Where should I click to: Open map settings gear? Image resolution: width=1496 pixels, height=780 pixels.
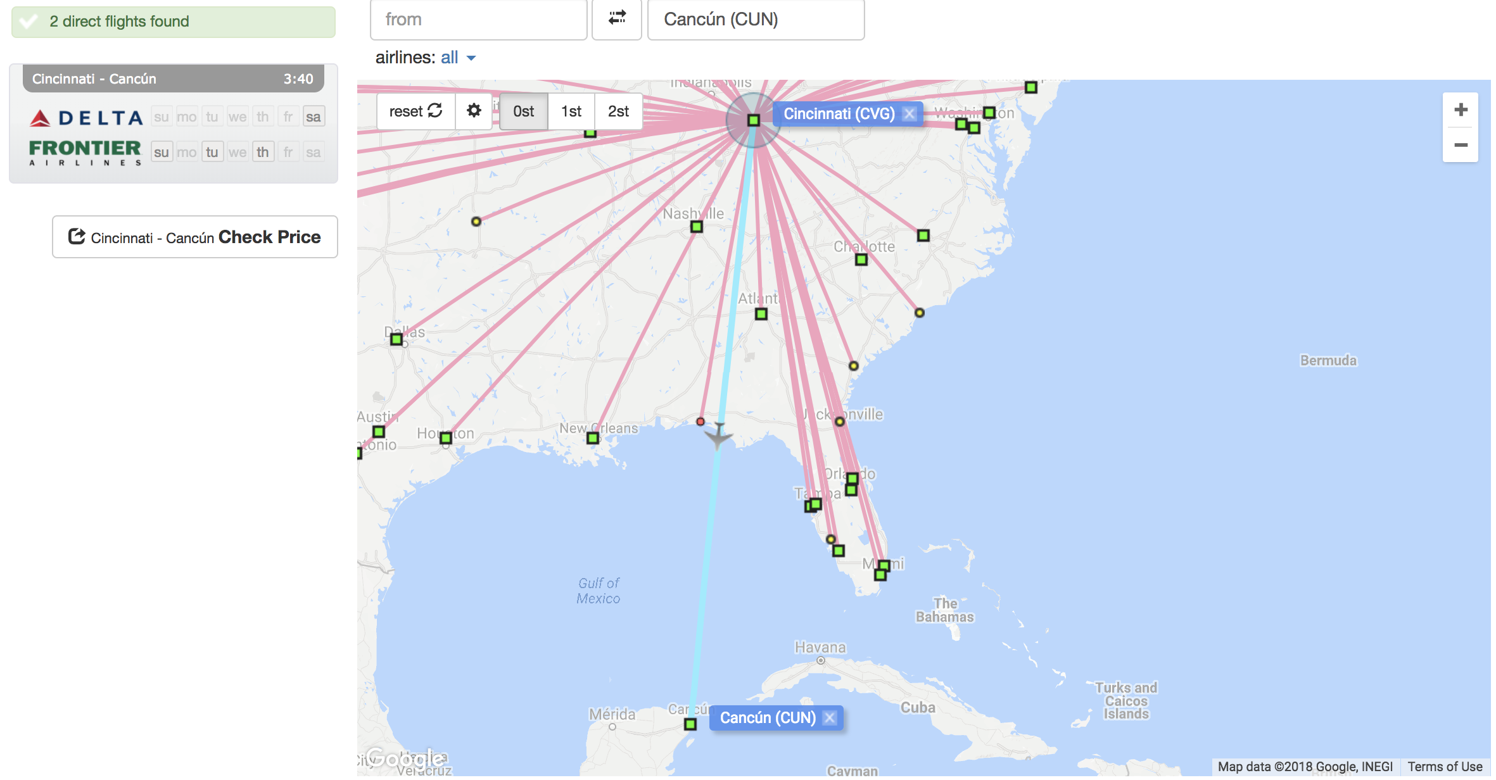474,111
